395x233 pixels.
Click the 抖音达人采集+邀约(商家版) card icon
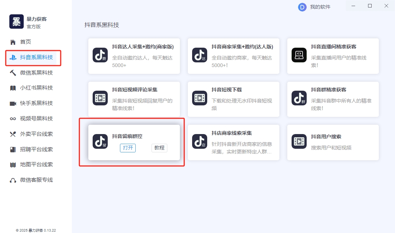(100, 55)
